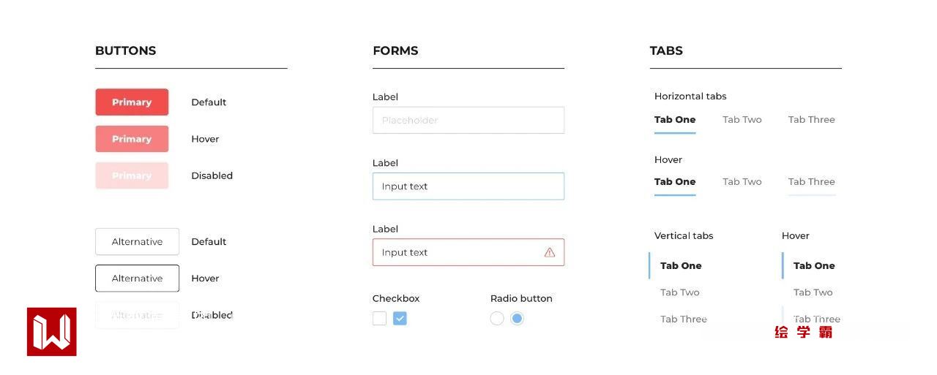937x375 pixels.
Task: Click the red W logo icon
Action: (52, 332)
